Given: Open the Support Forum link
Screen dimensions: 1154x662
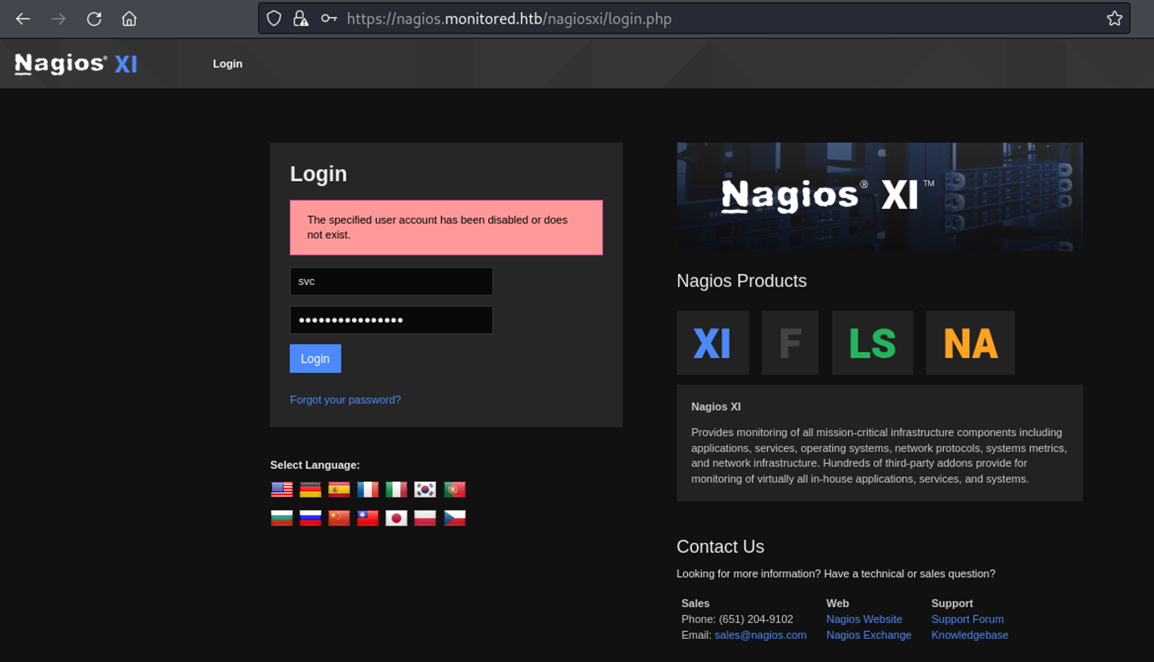Looking at the screenshot, I should pyautogui.click(x=967, y=619).
